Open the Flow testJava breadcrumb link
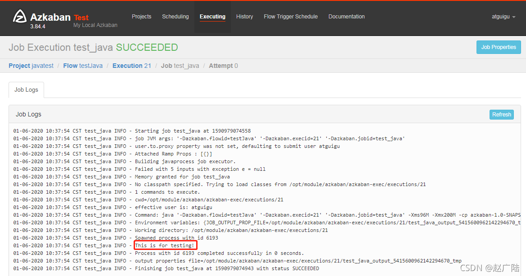 pos(83,66)
